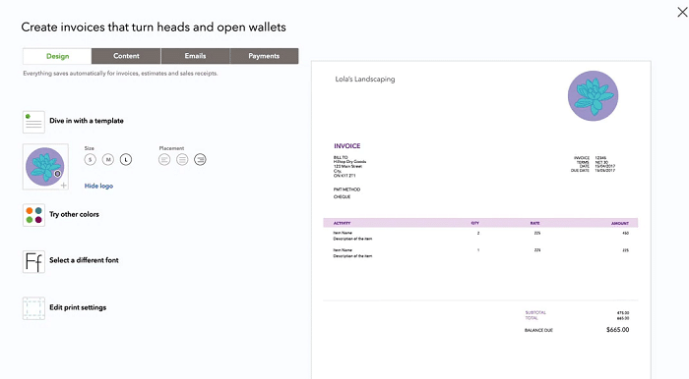Click the template page icon

coord(33,122)
